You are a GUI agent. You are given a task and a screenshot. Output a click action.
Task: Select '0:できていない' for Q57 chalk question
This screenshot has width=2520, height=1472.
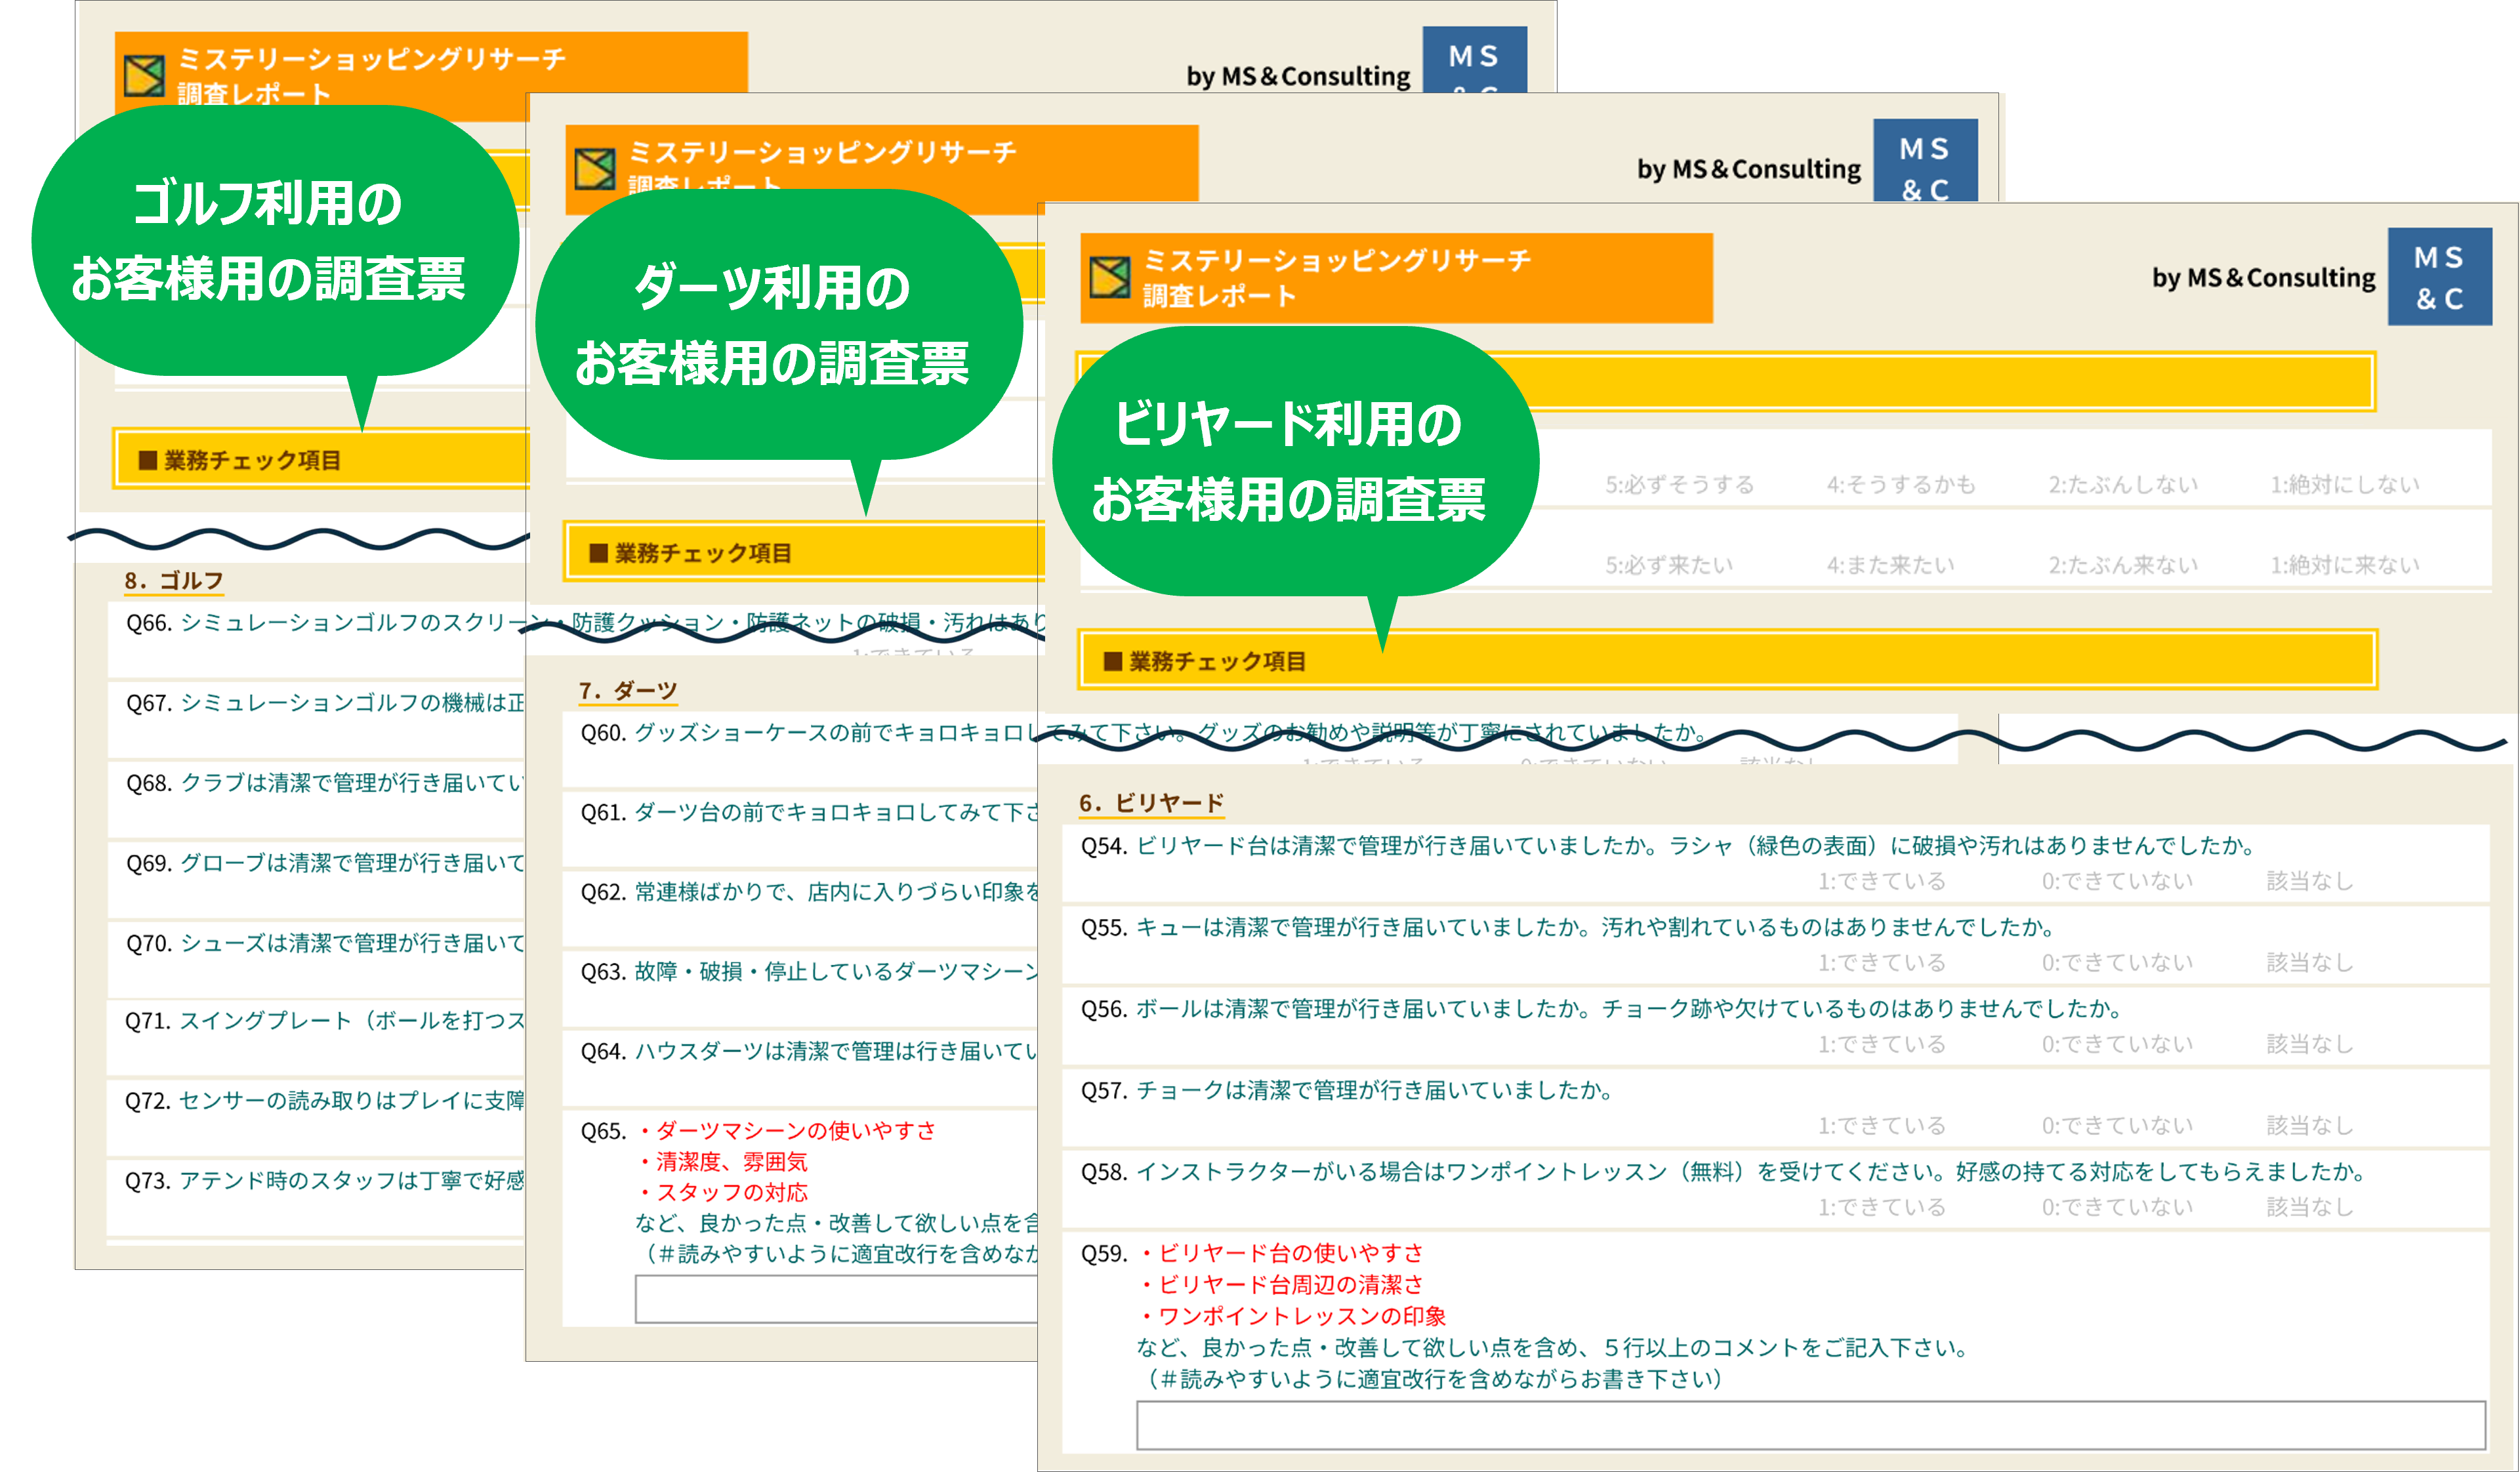coord(2117,1126)
